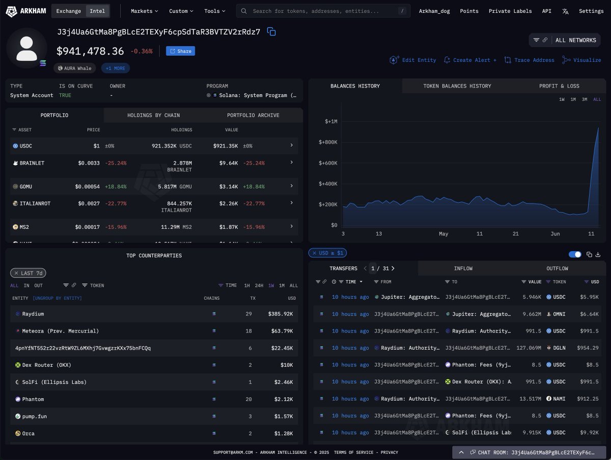This screenshot has width=611, height=460.
Task: Open the Private Labels page
Action: 510,11
